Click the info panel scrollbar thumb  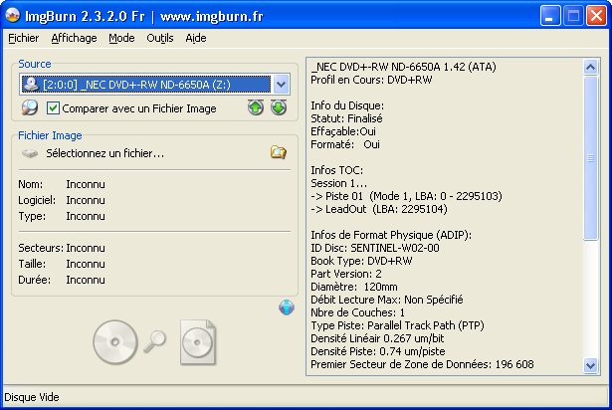[590, 158]
